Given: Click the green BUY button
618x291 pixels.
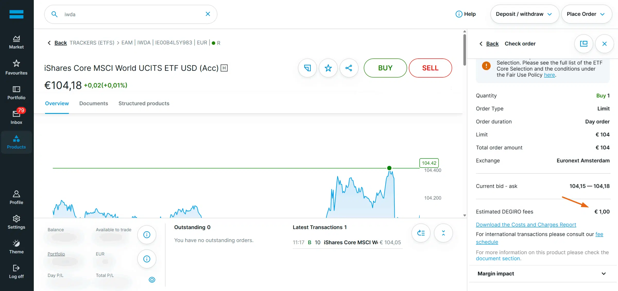Looking at the screenshot, I should click(x=385, y=68).
